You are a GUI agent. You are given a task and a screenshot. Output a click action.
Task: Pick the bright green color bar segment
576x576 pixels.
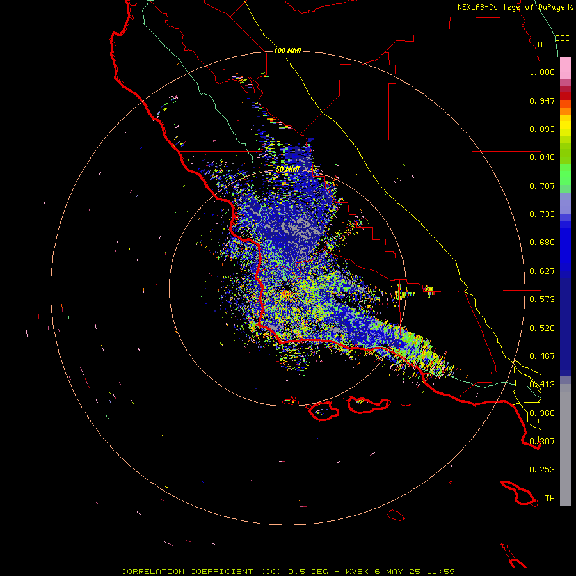click(x=565, y=175)
